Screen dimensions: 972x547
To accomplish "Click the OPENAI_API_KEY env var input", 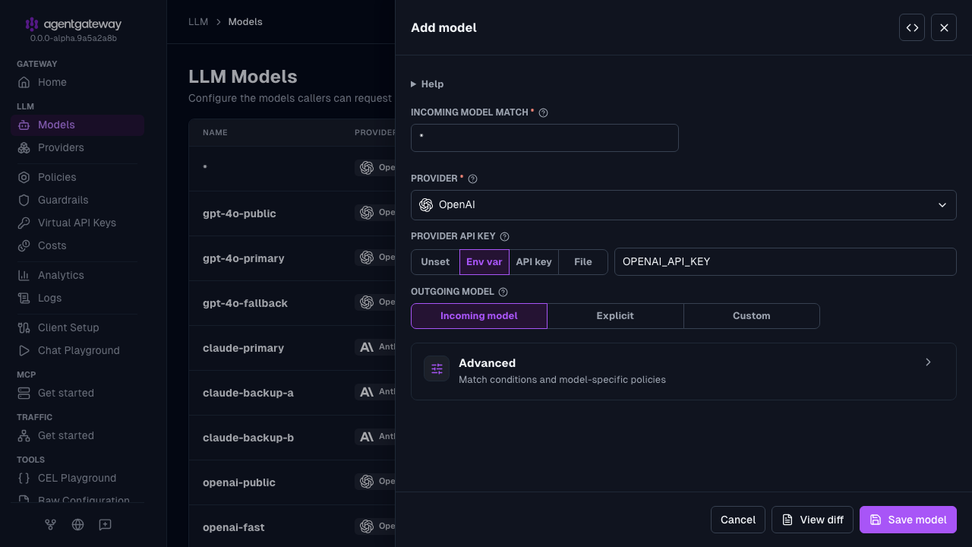I will (785, 261).
